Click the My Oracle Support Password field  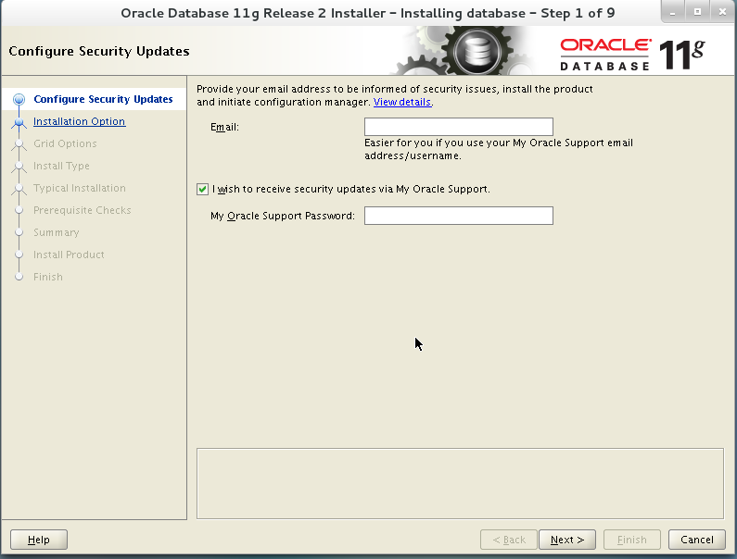point(458,216)
